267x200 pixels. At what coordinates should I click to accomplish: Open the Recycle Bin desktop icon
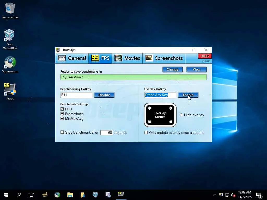tap(10, 10)
